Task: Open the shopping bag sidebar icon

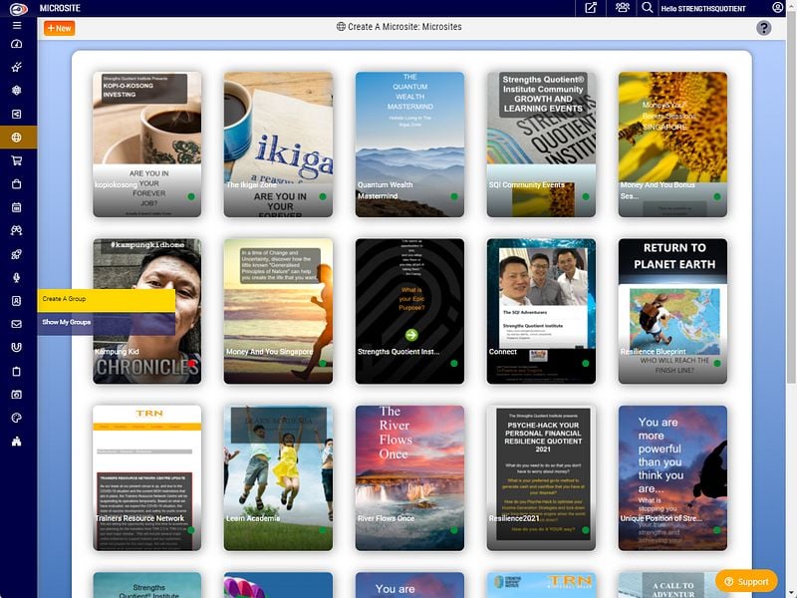Action: (17, 184)
